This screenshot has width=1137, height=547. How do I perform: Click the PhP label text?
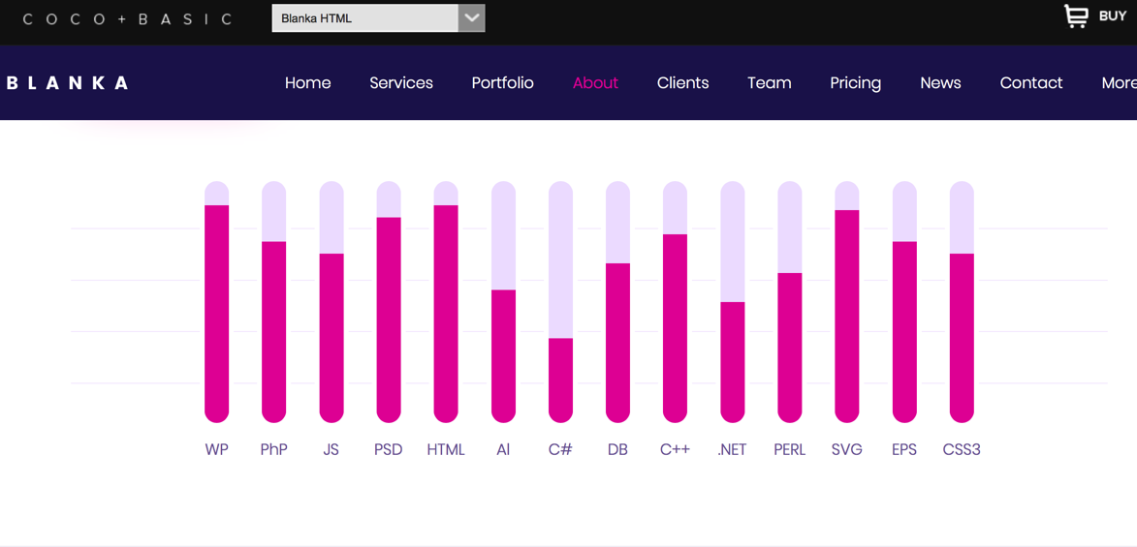274,450
